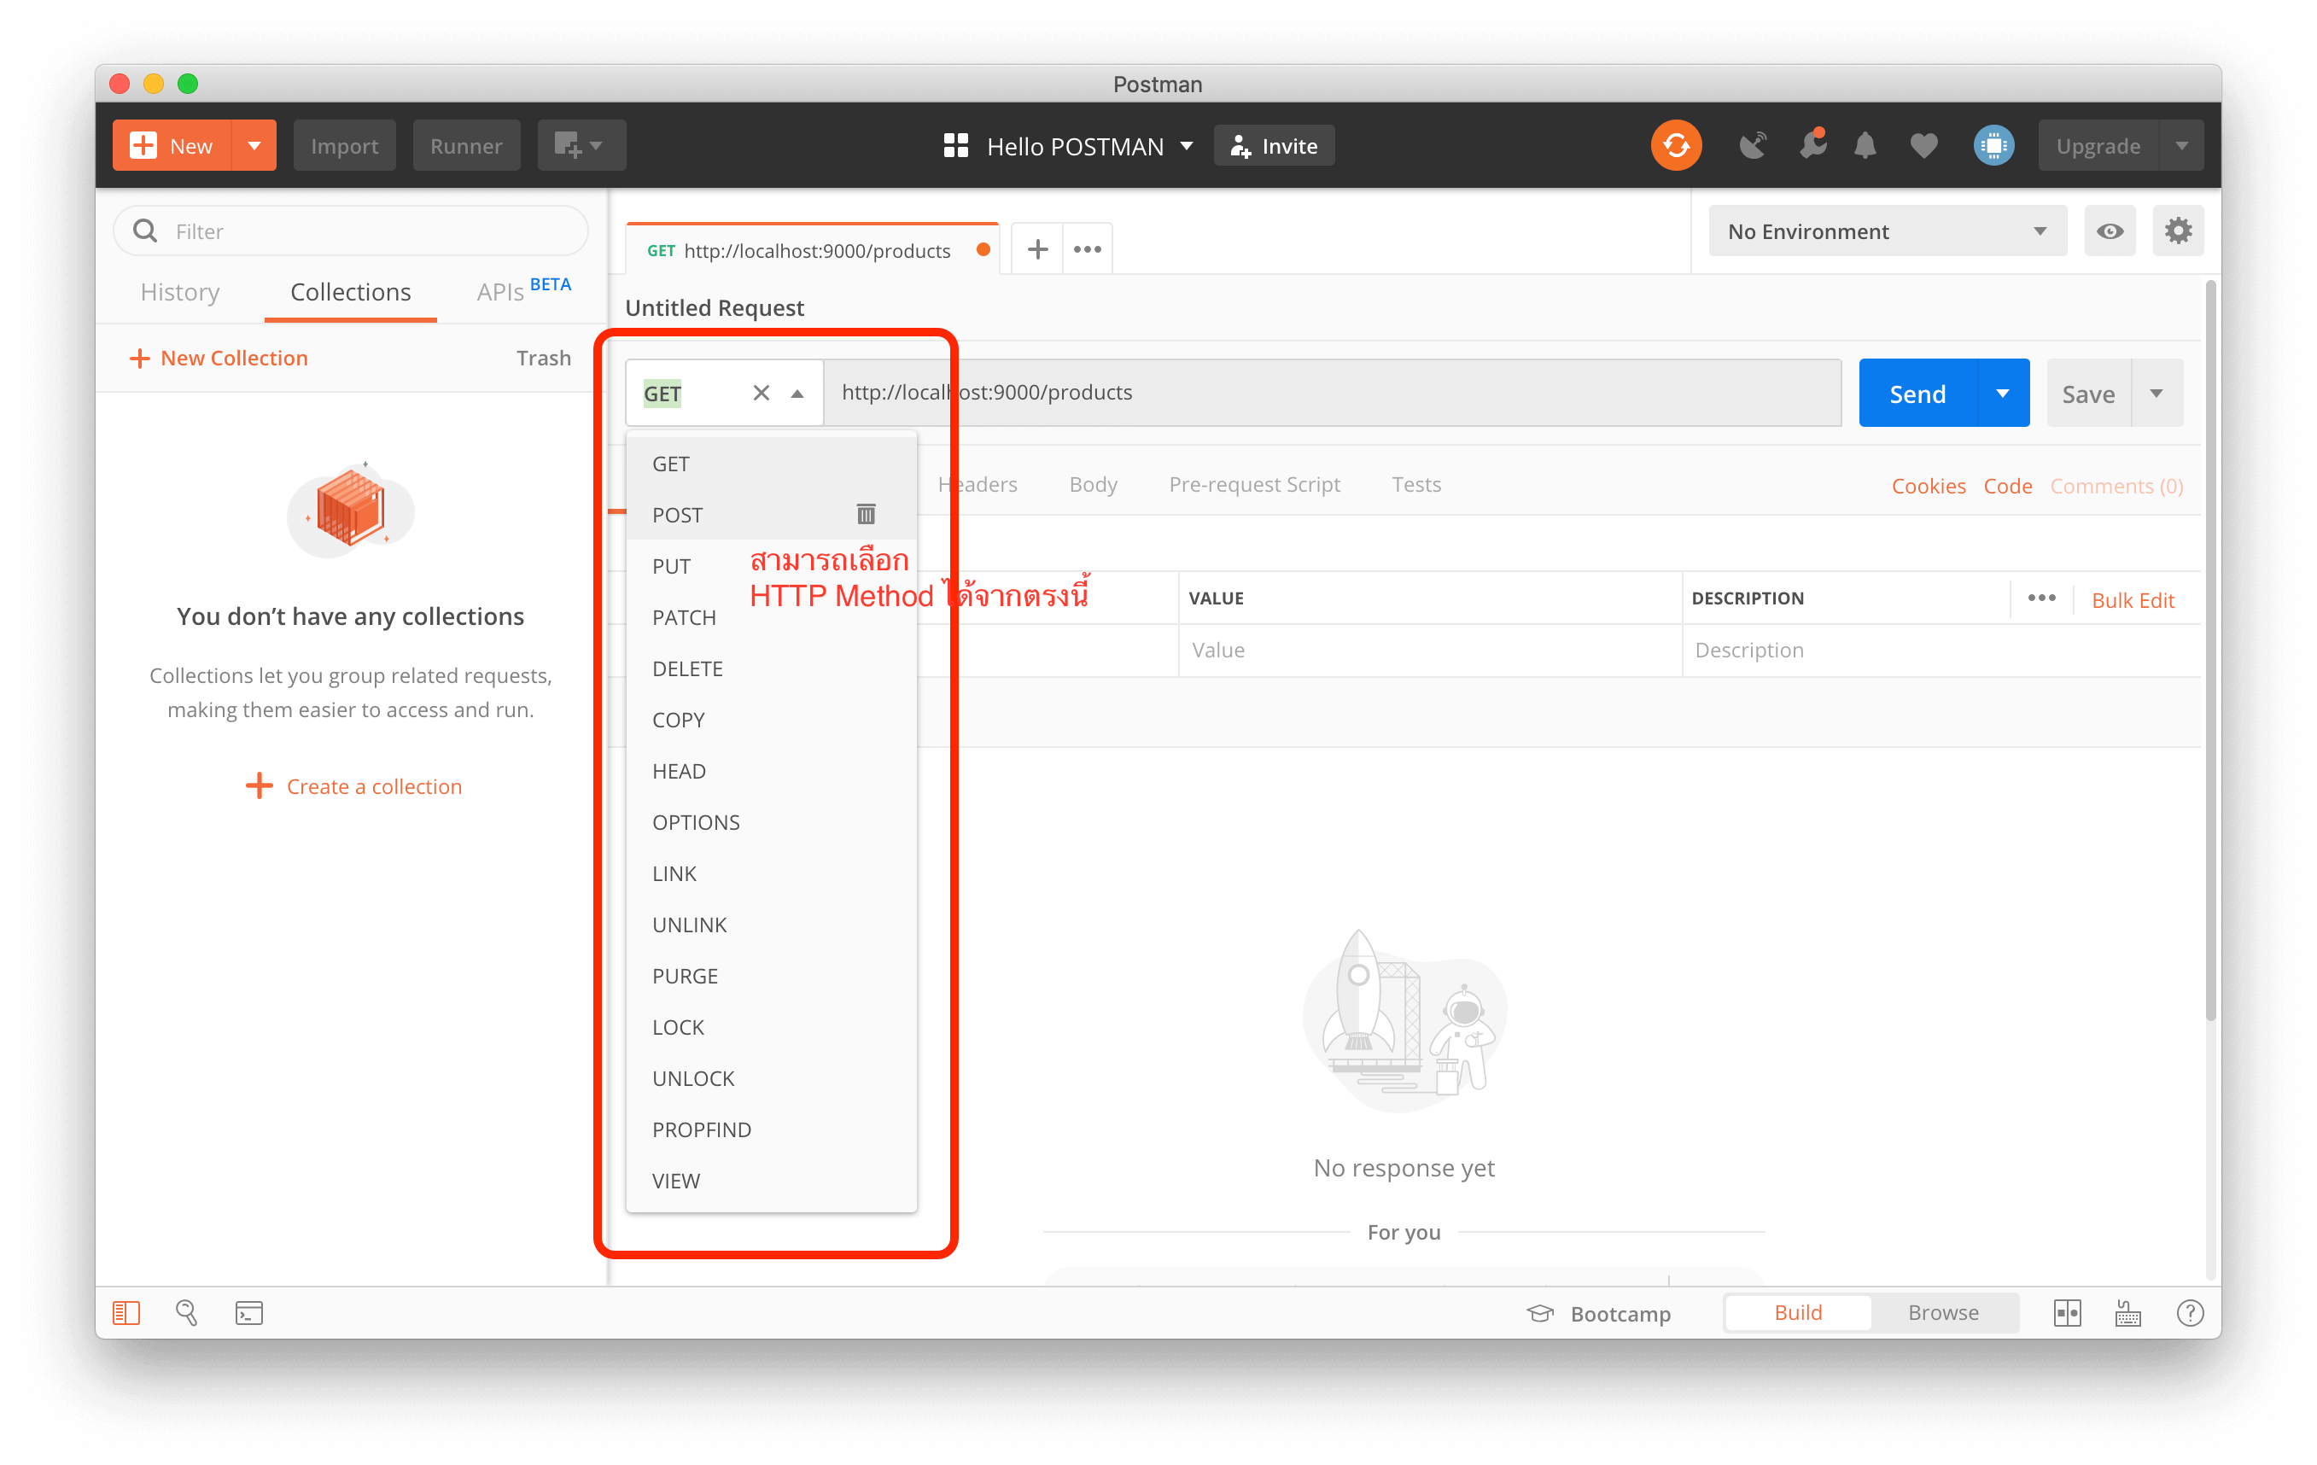This screenshot has height=1465, width=2317.
Task: Open find and replace magnifier icon
Action: click(x=187, y=1313)
